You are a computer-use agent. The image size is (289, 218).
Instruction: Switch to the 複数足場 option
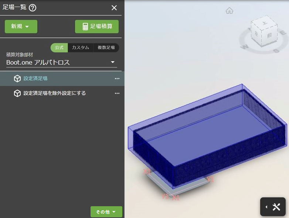point(106,48)
